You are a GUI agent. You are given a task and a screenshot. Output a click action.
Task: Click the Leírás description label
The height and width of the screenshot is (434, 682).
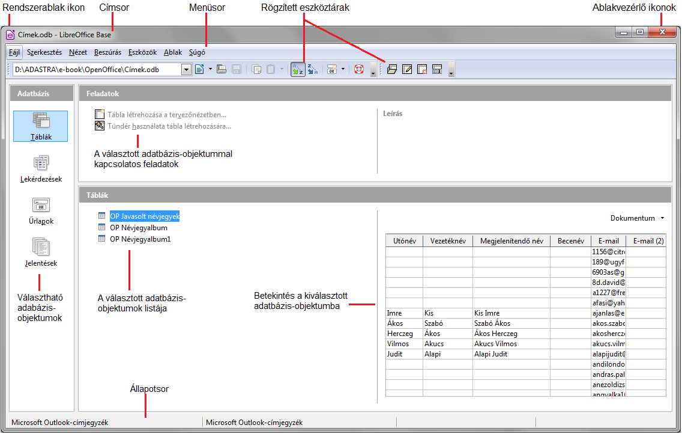(x=393, y=114)
